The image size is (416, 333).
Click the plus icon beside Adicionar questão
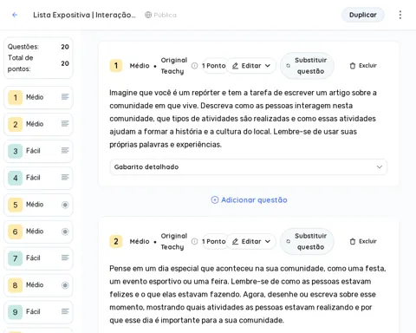click(215, 199)
